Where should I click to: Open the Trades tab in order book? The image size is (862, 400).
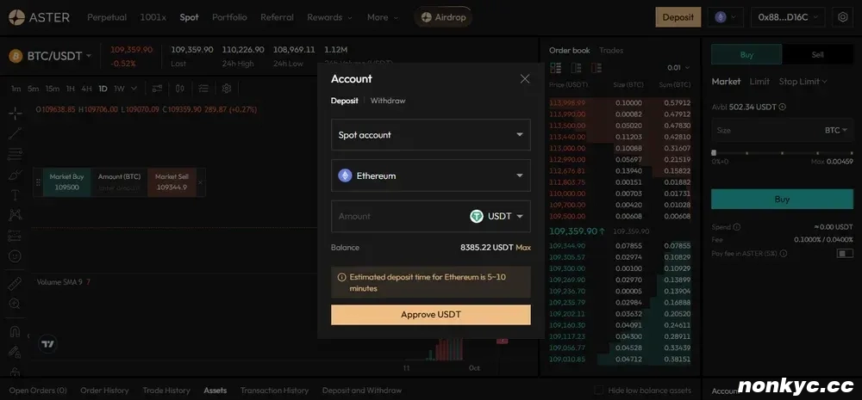click(611, 51)
